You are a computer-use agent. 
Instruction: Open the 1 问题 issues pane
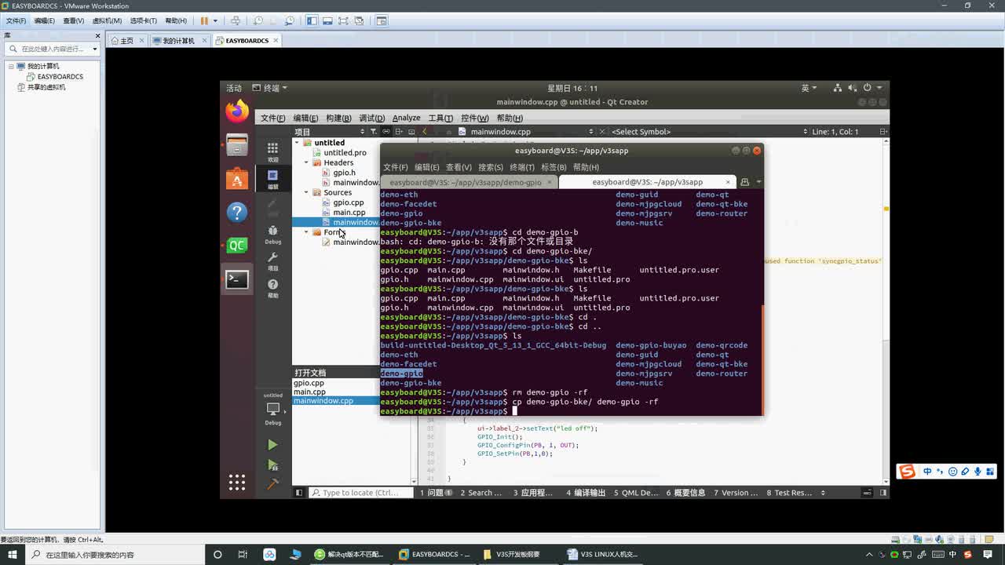[x=436, y=493]
